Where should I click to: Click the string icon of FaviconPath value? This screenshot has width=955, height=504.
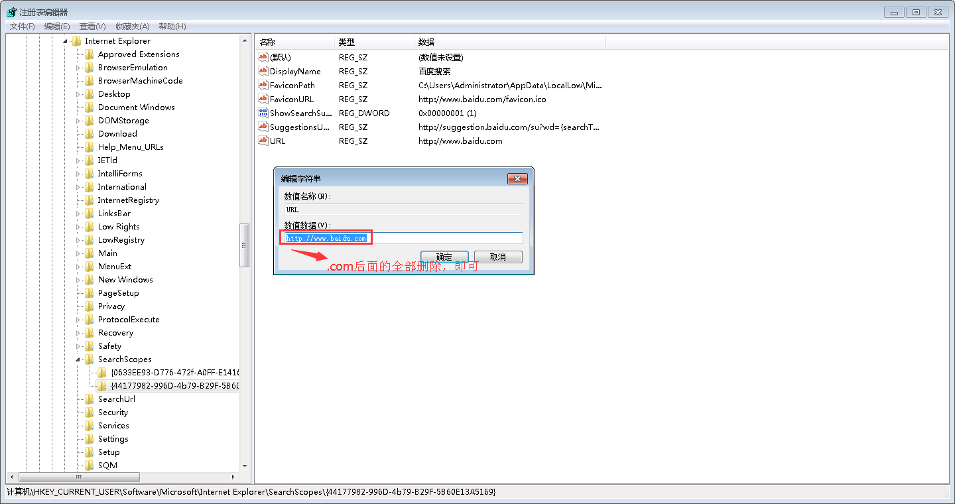tap(263, 85)
